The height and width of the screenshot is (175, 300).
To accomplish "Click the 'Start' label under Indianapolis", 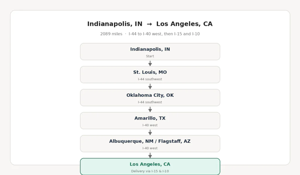I will point(150,56).
